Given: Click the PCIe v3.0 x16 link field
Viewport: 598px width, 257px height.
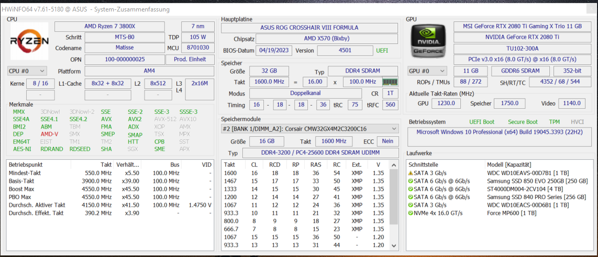Looking at the screenshot, I should tap(522, 60).
